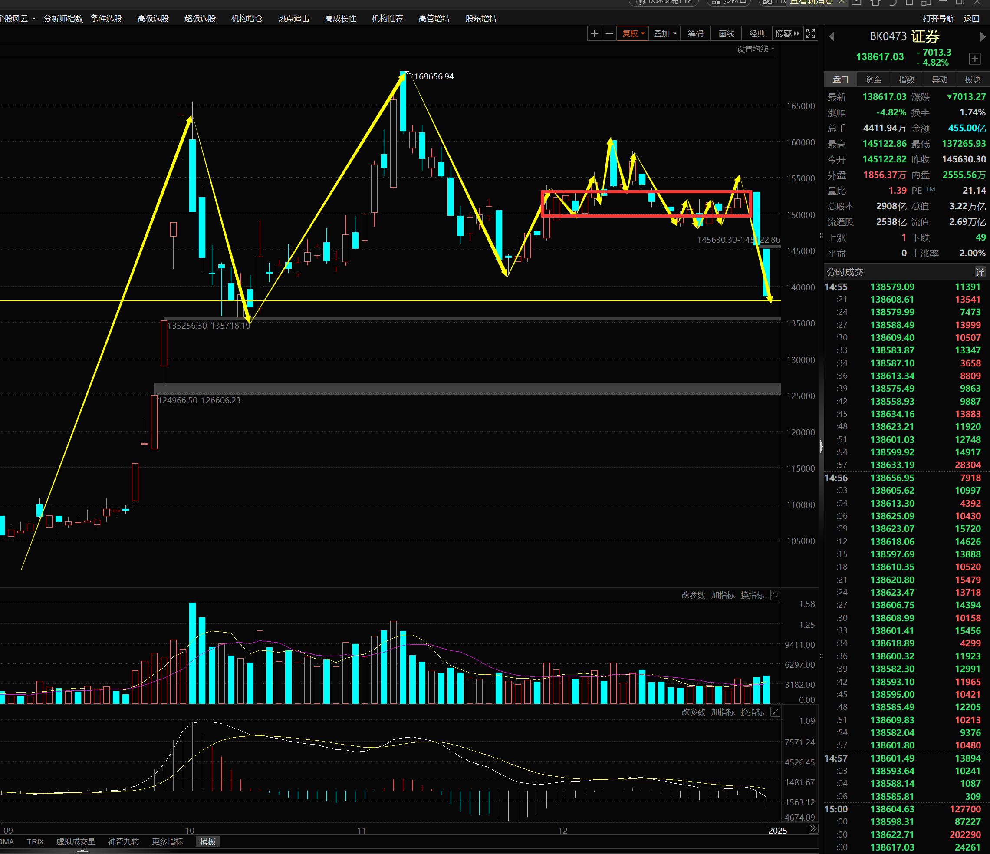Open 高管增持 menu item
Screen dimensions: 990x854
point(434,19)
